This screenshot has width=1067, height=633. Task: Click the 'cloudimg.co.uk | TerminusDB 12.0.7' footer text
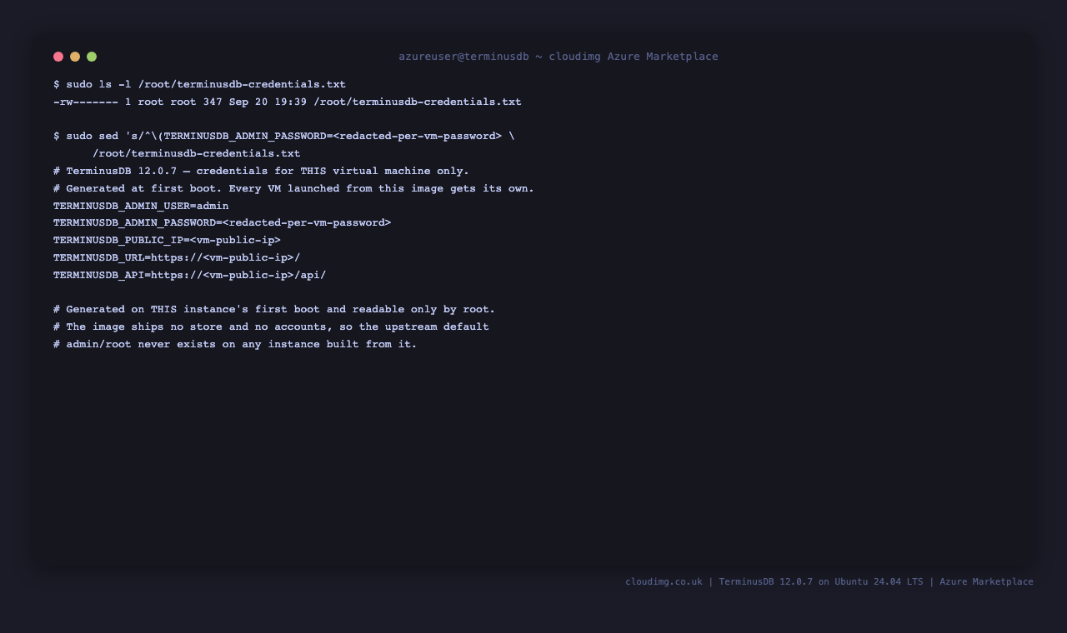(x=829, y=582)
